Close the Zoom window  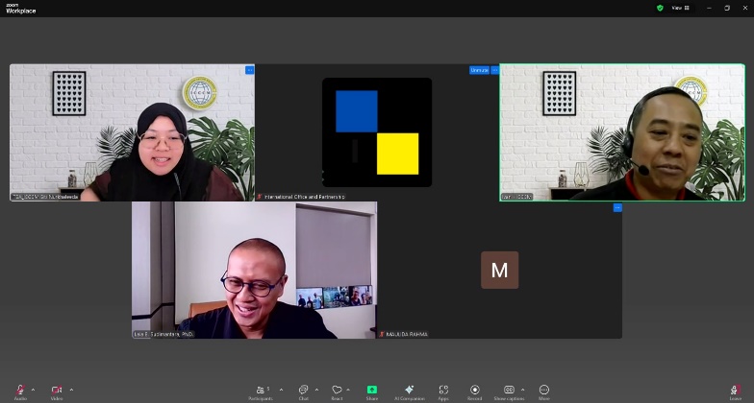(x=744, y=8)
